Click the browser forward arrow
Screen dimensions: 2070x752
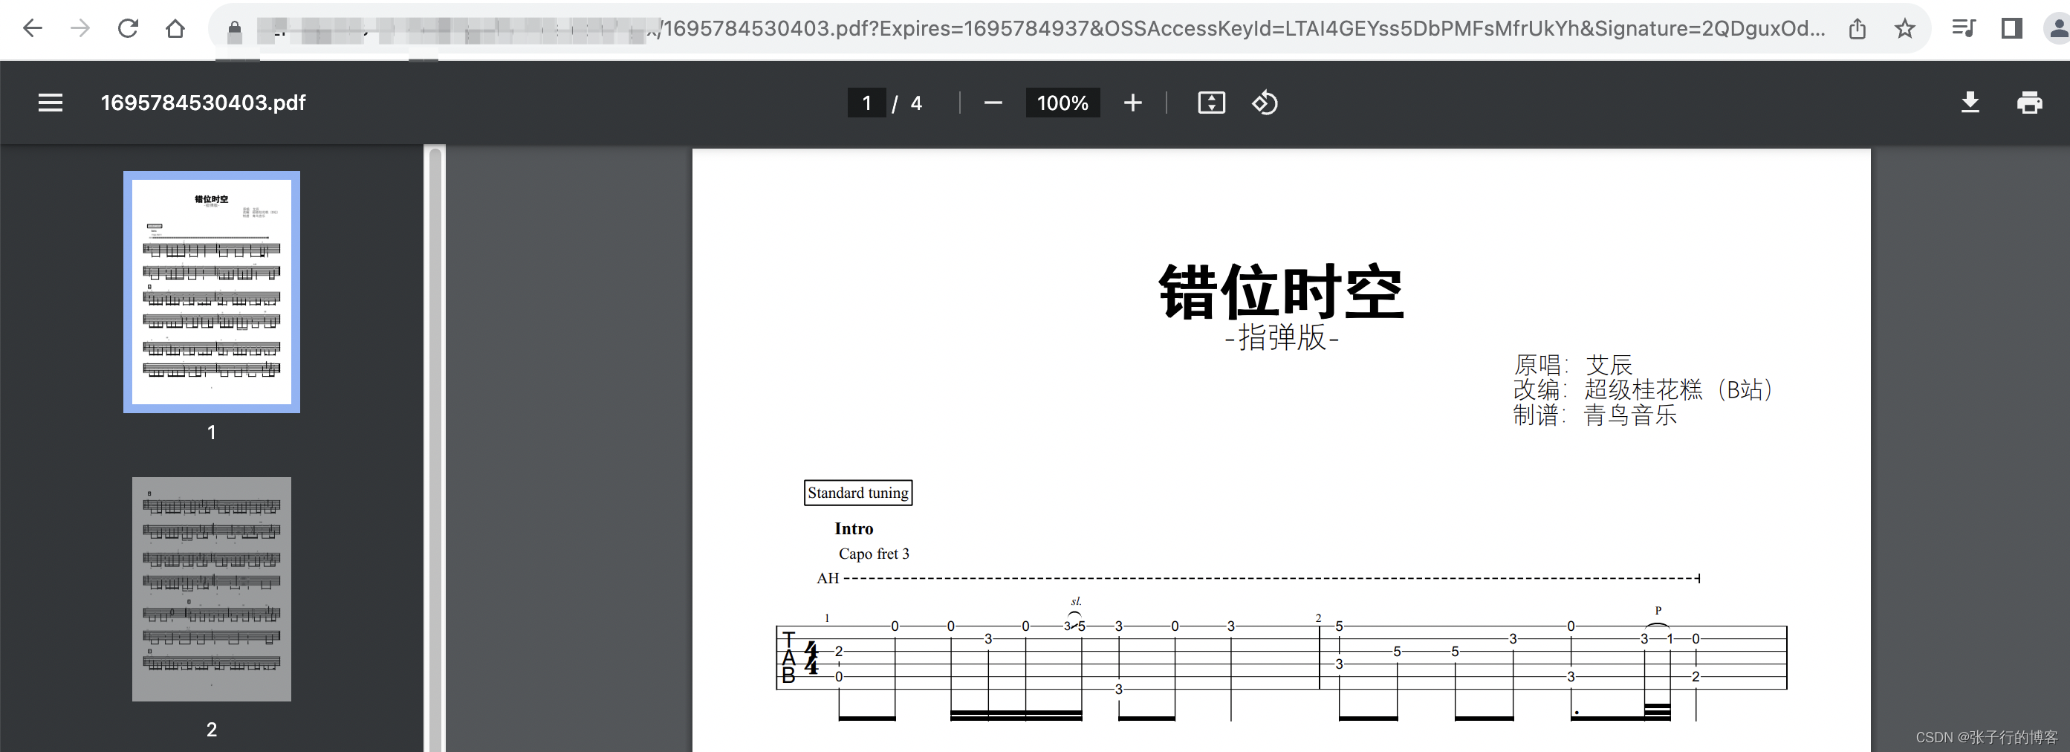point(80,29)
